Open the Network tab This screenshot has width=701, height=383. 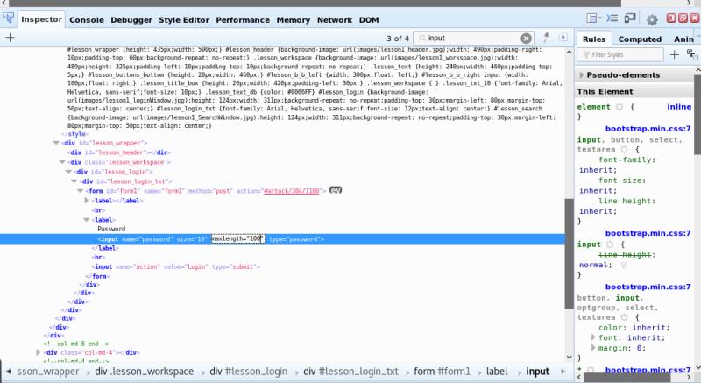click(x=335, y=20)
